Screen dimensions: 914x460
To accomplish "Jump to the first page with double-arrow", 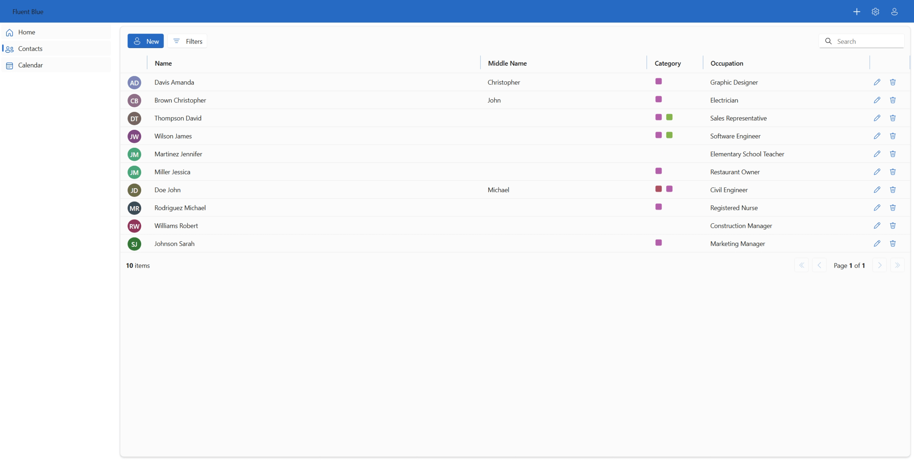I will pyautogui.click(x=801, y=265).
